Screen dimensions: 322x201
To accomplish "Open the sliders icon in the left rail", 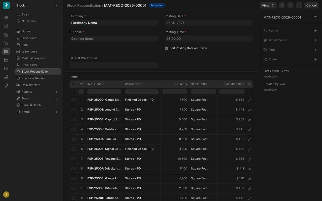I will [x=6, y=18].
